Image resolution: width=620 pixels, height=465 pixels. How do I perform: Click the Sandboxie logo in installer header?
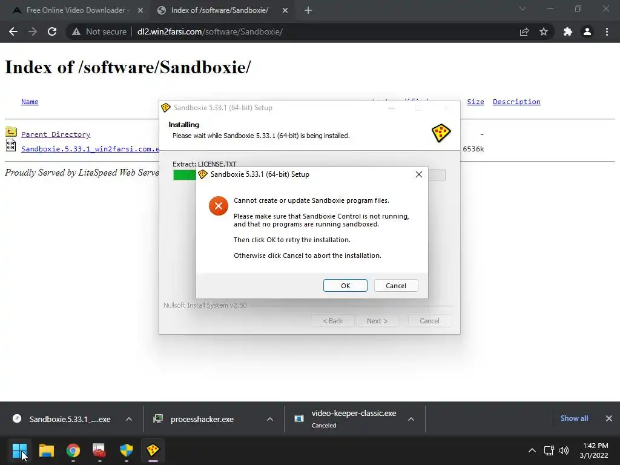tap(441, 133)
